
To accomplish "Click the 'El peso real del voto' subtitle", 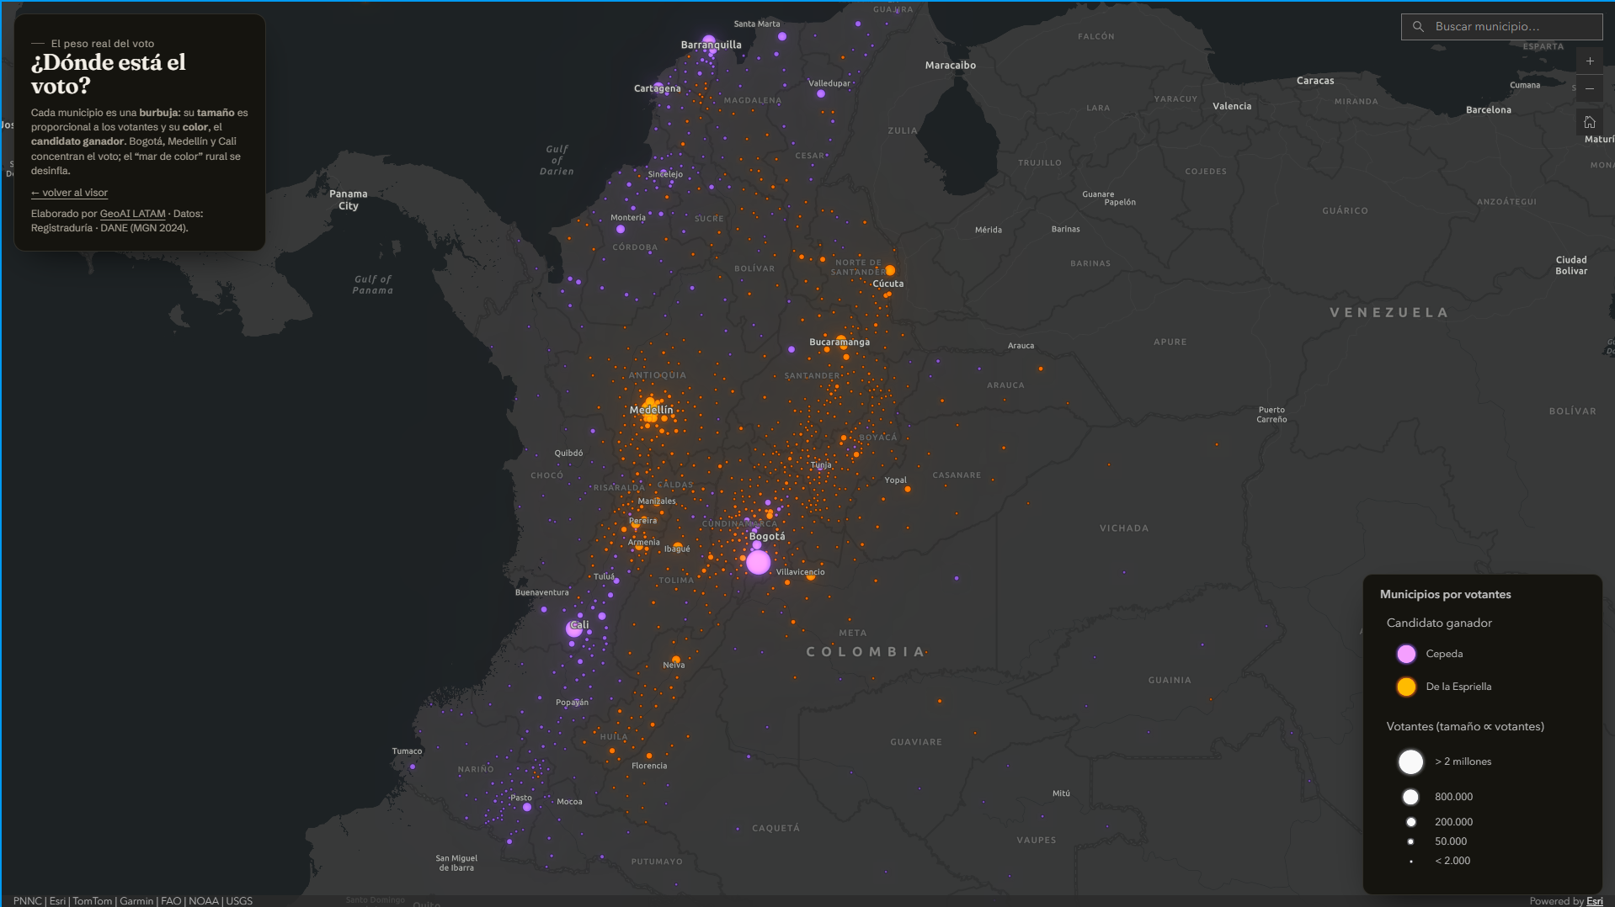I will 103,44.
